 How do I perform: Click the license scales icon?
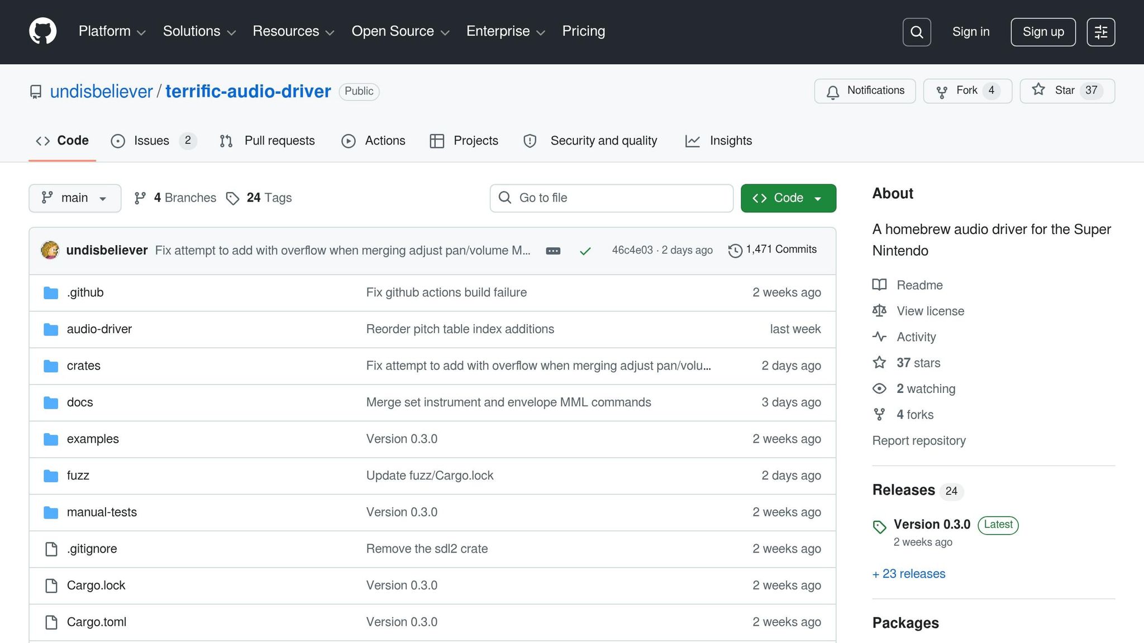point(879,311)
